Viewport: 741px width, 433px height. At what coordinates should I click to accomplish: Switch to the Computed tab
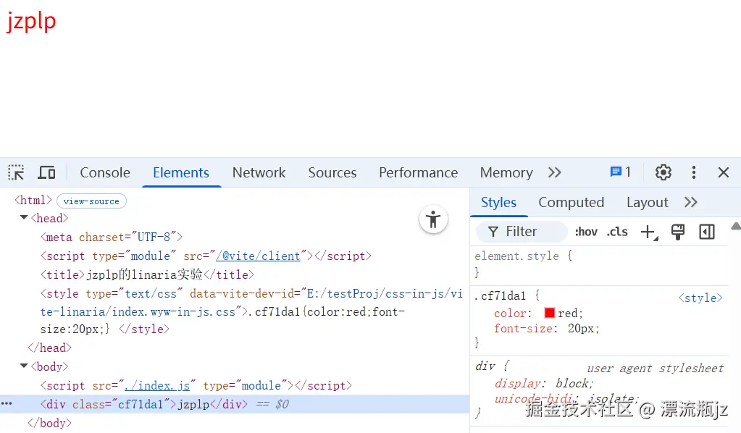(571, 202)
